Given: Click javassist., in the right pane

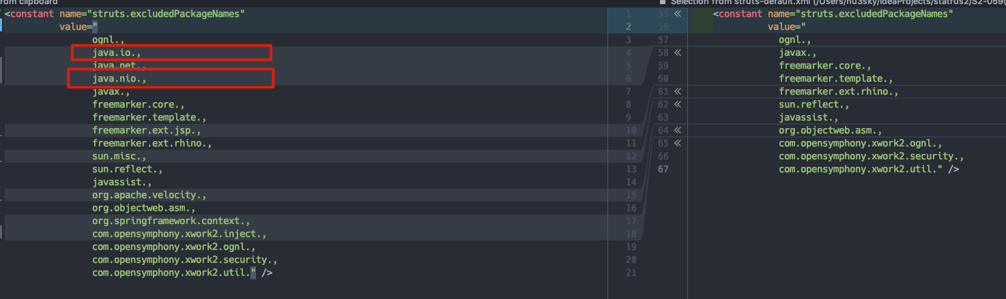Looking at the screenshot, I should click(x=808, y=117).
